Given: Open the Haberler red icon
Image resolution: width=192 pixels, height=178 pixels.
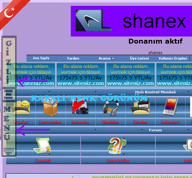Looking at the screenshot, I should pyautogui.click(x=80, y=107).
